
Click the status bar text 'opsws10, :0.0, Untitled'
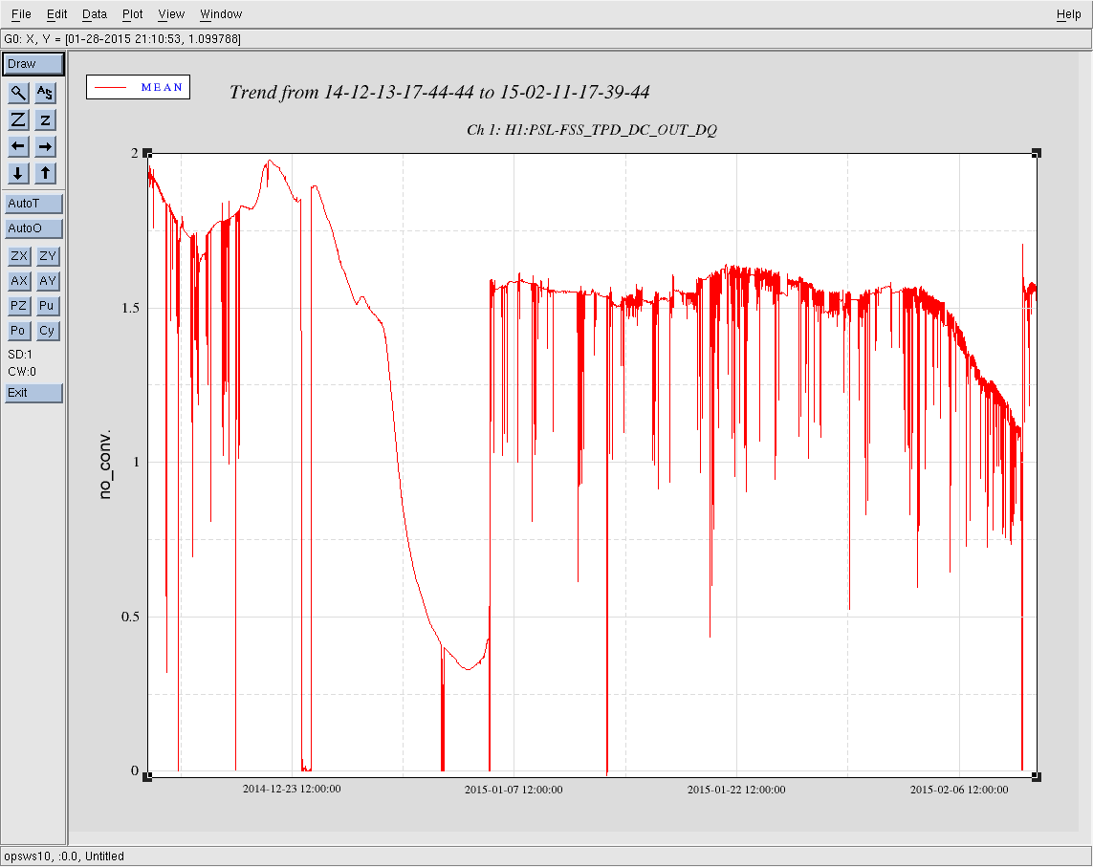[x=64, y=856]
